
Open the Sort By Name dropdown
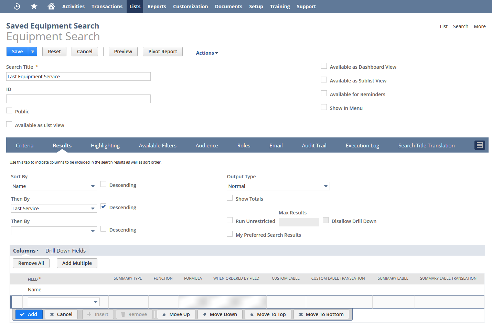[x=54, y=186]
